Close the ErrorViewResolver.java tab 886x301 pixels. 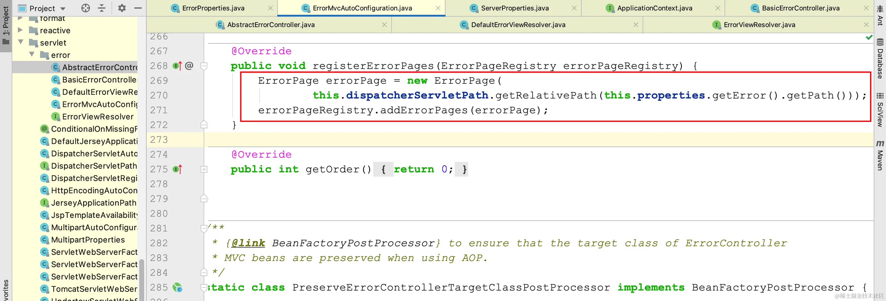tap(866, 25)
